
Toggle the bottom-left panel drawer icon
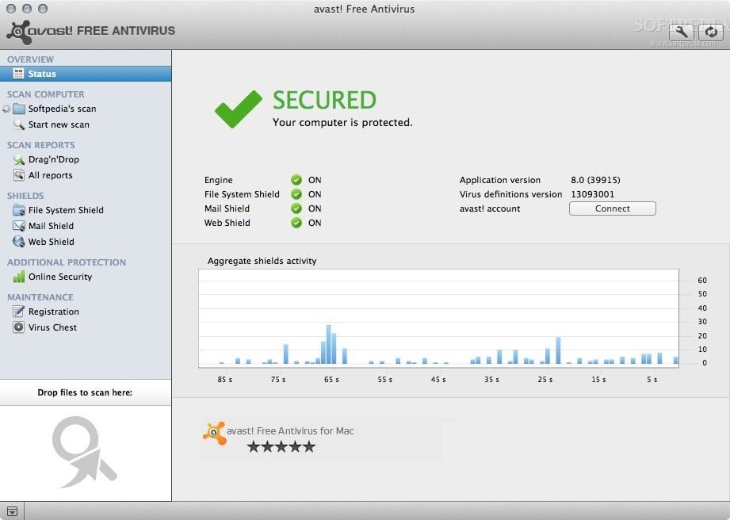pyautogui.click(x=12, y=510)
